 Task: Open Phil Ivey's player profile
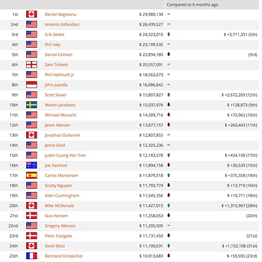[52, 45]
